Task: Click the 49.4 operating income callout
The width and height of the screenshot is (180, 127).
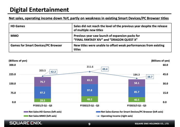Action: (105, 69)
